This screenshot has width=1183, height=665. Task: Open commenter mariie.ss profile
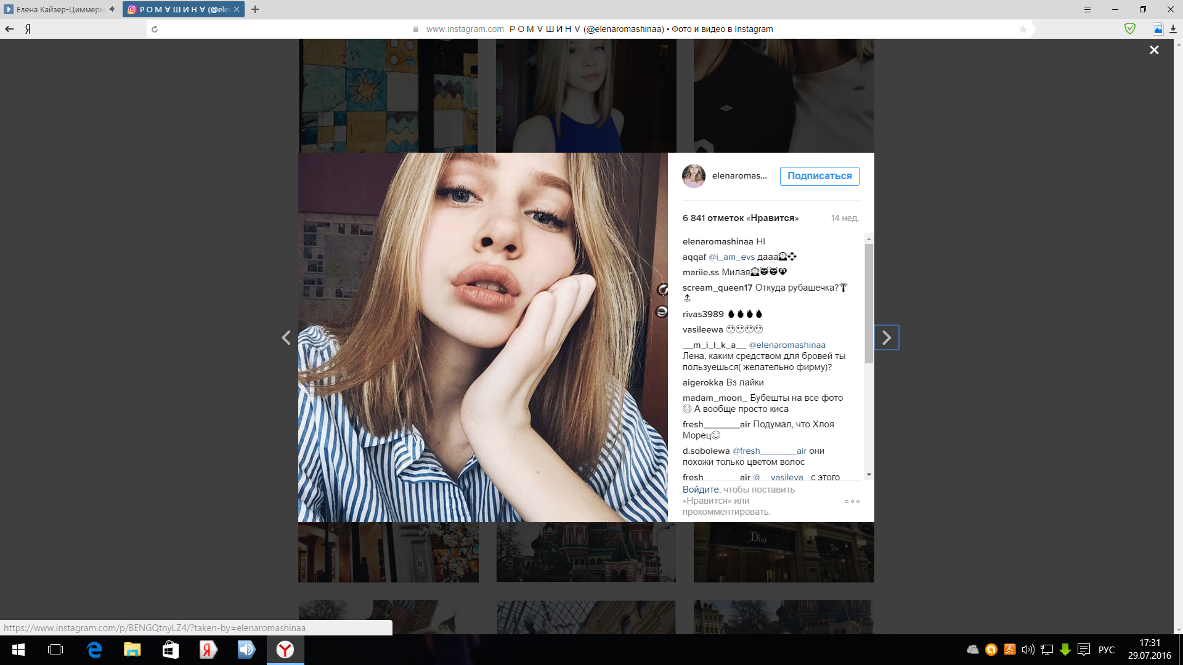(x=701, y=272)
